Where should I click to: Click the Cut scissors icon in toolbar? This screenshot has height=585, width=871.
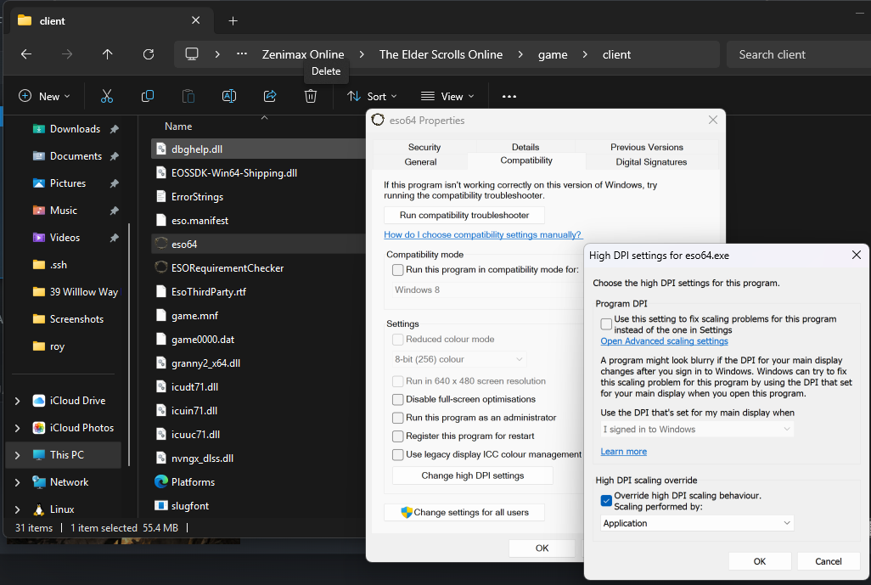click(x=107, y=96)
